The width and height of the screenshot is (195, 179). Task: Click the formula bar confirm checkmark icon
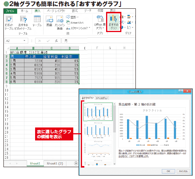click(x=48, y=41)
